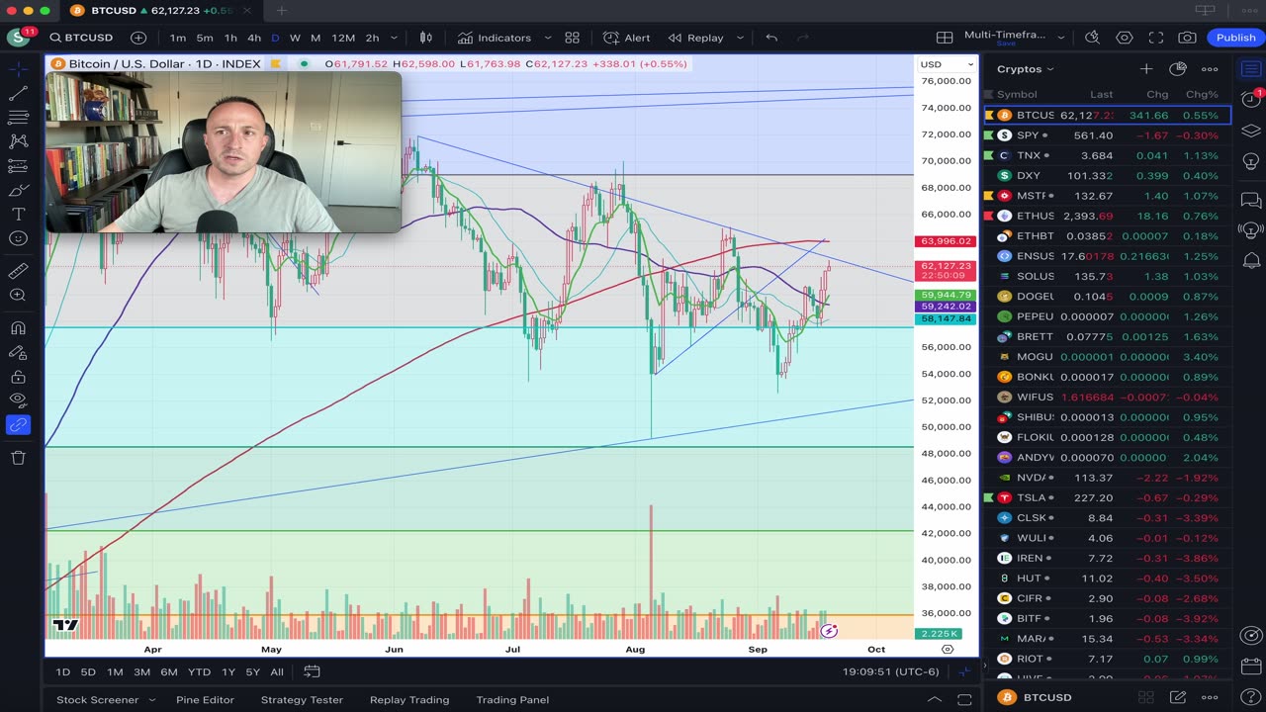This screenshot has height=712, width=1266.
Task: Open layout setup grid icon
Action: click(945, 38)
